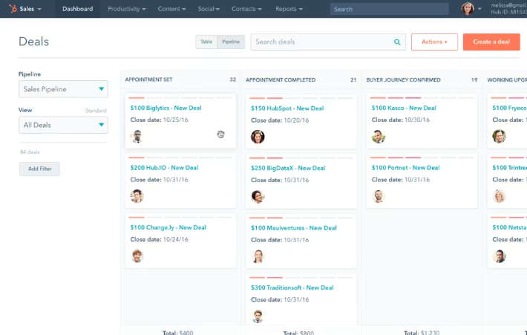Focus the top navigation Search field
The width and height of the screenshot is (527, 335).
coord(389,9)
